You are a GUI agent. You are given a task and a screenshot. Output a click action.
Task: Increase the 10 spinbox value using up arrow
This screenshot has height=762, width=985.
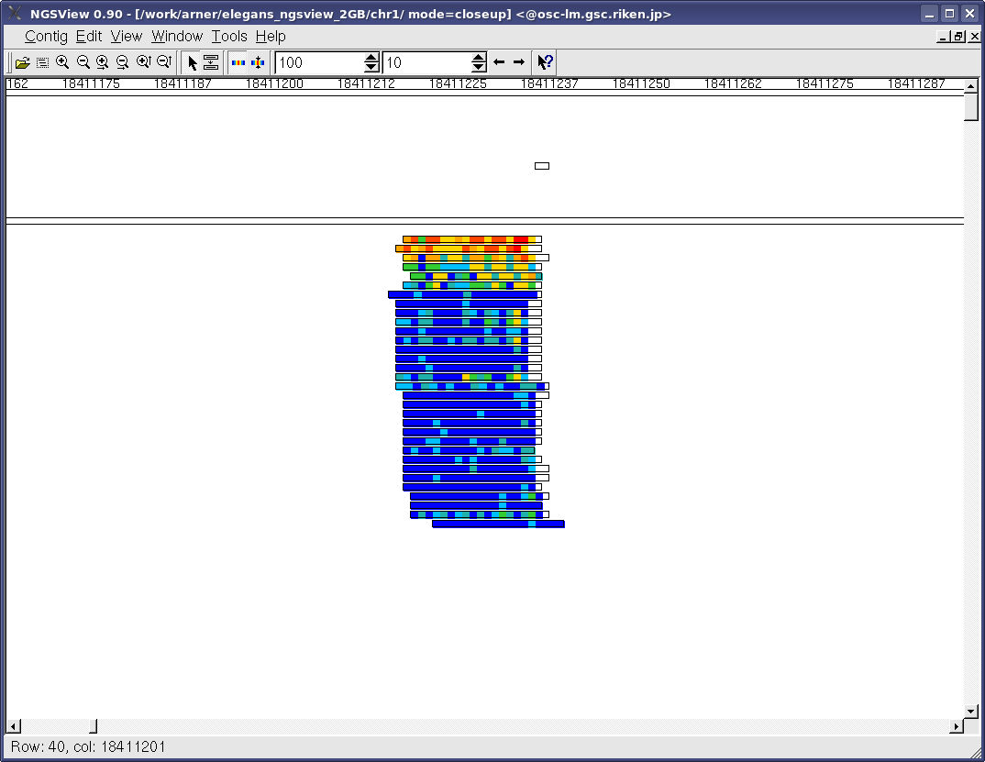click(479, 58)
